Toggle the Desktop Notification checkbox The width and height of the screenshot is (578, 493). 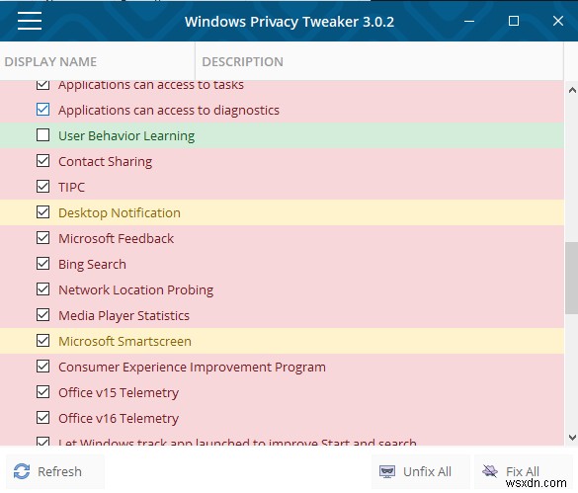42,212
